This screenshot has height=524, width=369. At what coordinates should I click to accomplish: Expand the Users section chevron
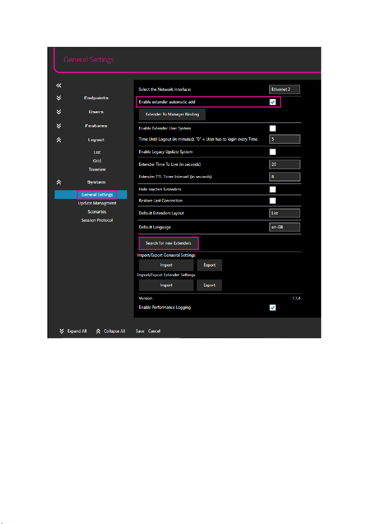coord(59,112)
